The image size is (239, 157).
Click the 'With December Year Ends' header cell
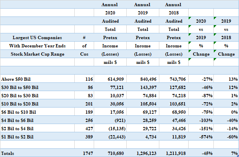[x=37, y=46]
